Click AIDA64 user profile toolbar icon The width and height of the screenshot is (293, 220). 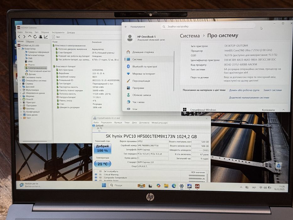click(41, 37)
